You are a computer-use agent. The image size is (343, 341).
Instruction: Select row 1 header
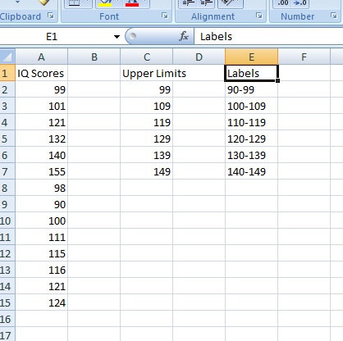click(7, 73)
